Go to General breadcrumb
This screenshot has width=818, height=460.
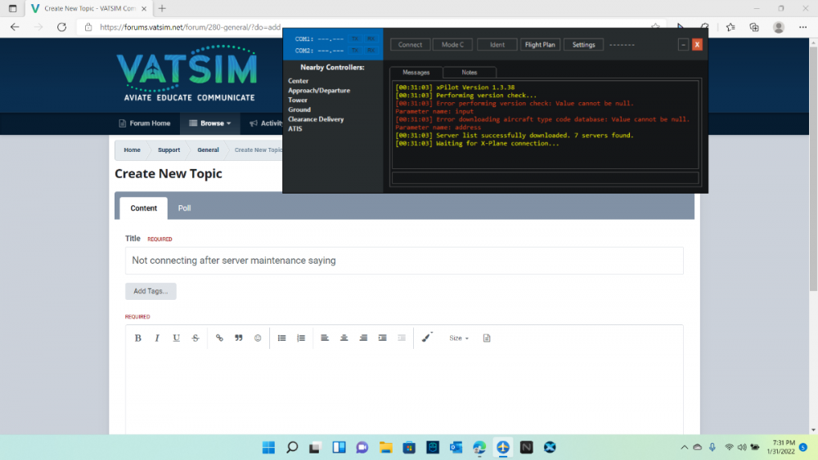point(208,150)
